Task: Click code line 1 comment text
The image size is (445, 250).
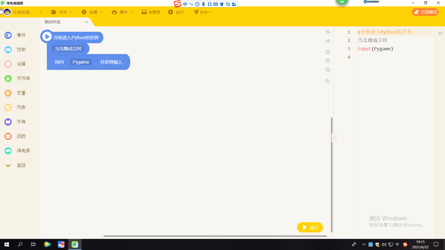Action: pyautogui.click(x=385, y=32)
